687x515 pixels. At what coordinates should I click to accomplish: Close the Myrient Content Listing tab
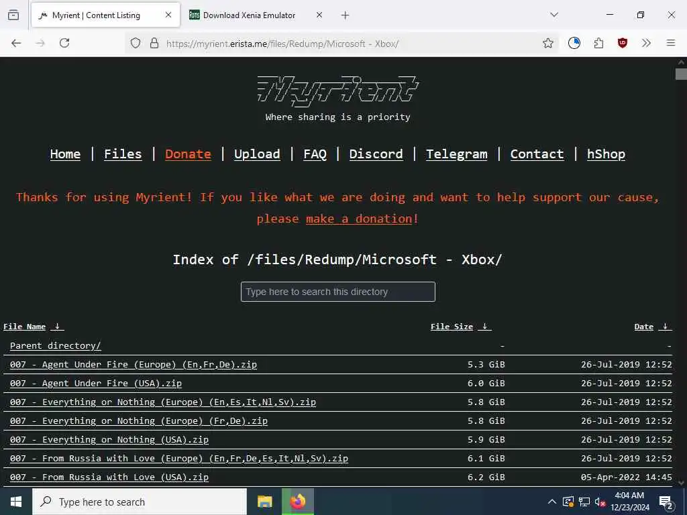coord(168,15)
